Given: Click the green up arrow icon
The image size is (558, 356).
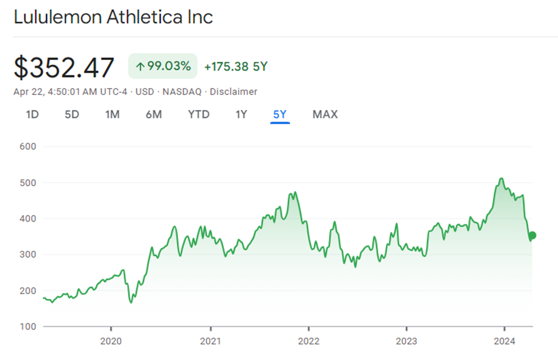Looking at the screenshot, I should tap(140, 67).
